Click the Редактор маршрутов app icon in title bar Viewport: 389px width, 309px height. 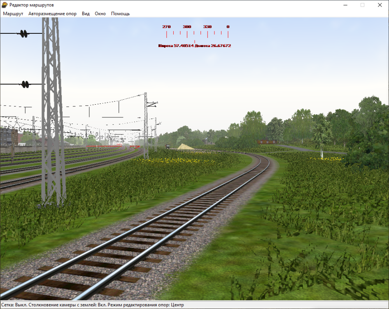5,5
